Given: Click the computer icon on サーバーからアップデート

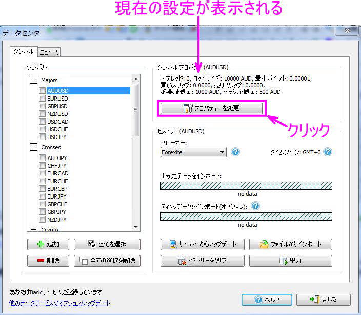Looking at the screenshot, I should pyautogui.click(x=173, y=244).
